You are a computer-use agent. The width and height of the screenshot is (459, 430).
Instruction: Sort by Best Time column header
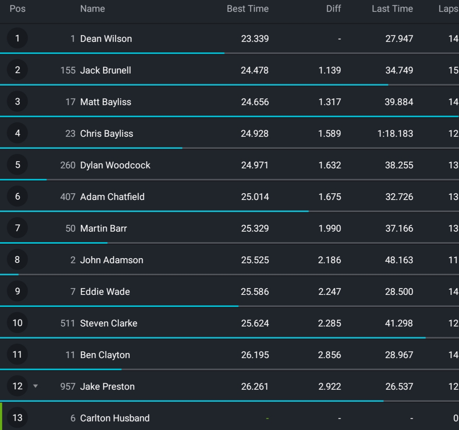click(x=248, y=9)
